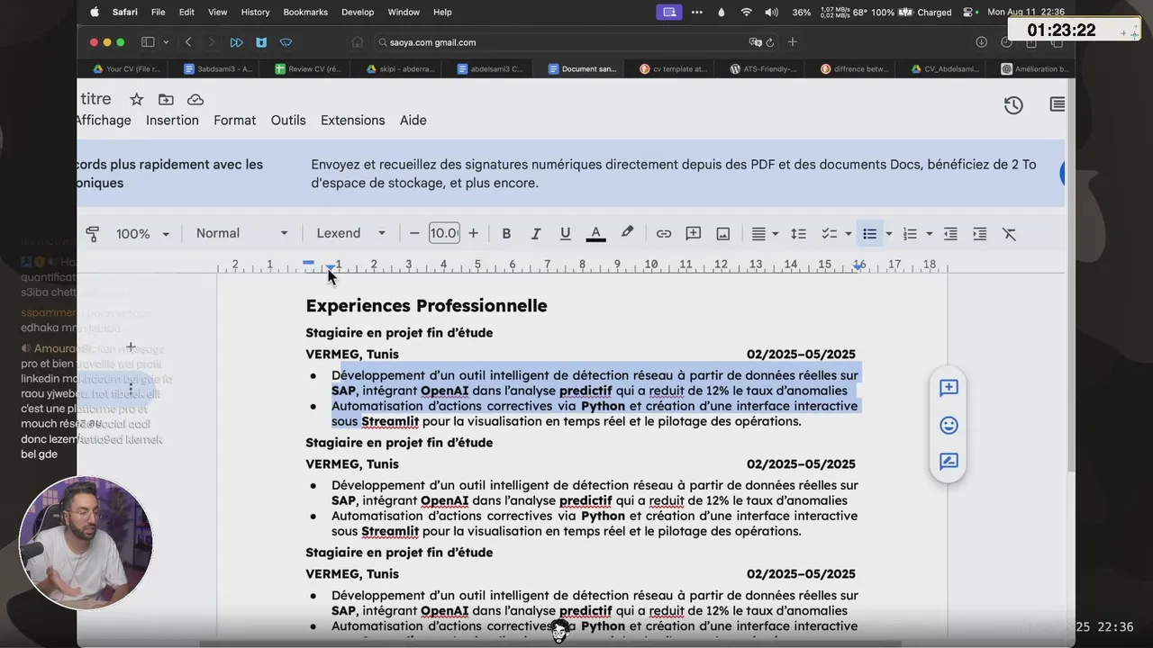Viewport: 1153px width, 648px height.
Task: Star the document
Action: tap(136, 100)
